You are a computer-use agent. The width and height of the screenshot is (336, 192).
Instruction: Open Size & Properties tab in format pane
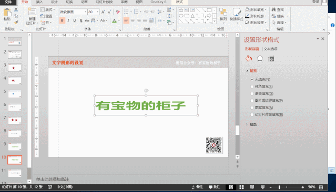(x=271, y=59)
